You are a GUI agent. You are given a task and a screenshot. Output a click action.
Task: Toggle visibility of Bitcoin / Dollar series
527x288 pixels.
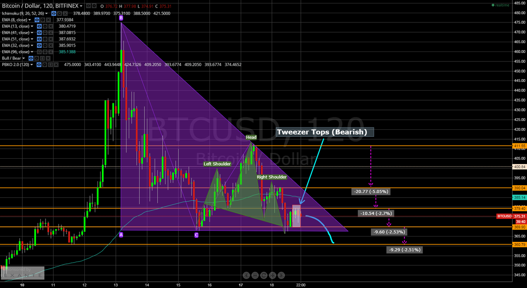point(88,6)
